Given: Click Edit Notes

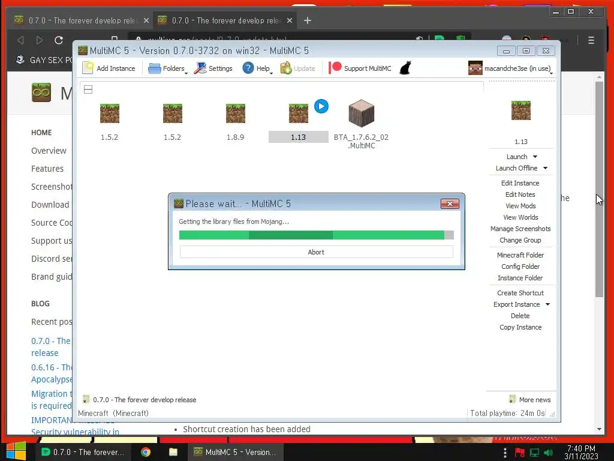Looking at the screenshot, I should coord(520,194).
